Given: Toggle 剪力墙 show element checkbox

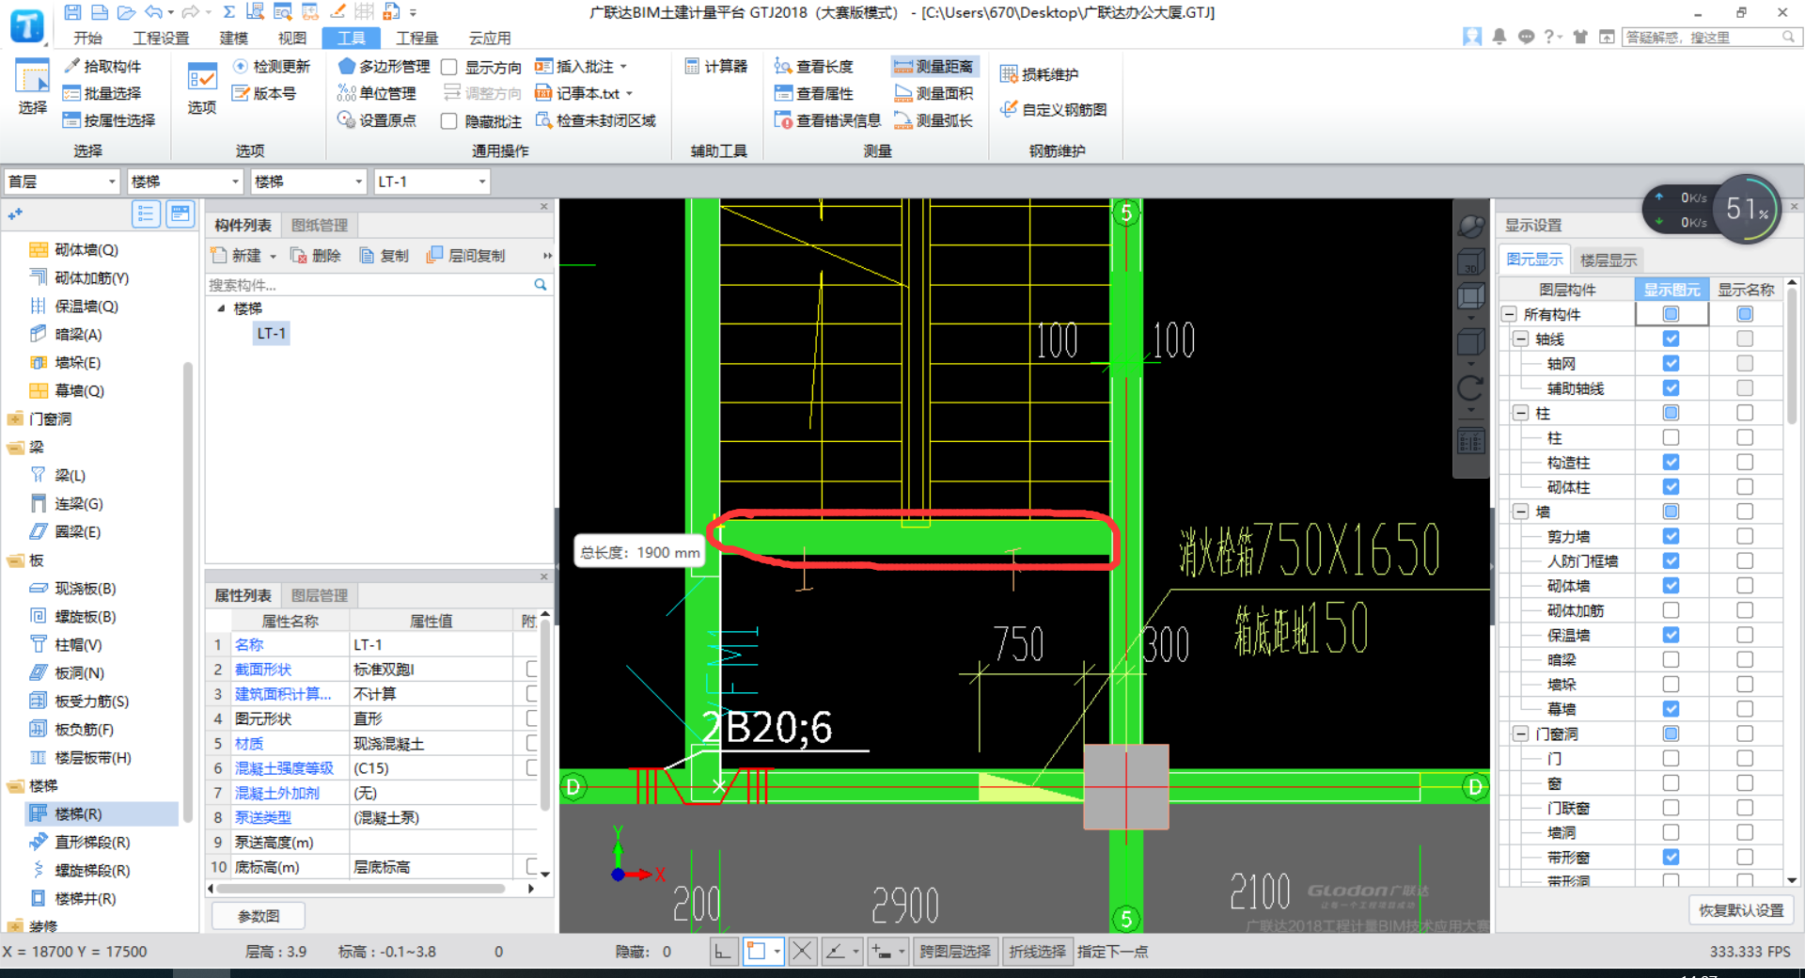Looking at the screenshot, I should (1671, 535).
